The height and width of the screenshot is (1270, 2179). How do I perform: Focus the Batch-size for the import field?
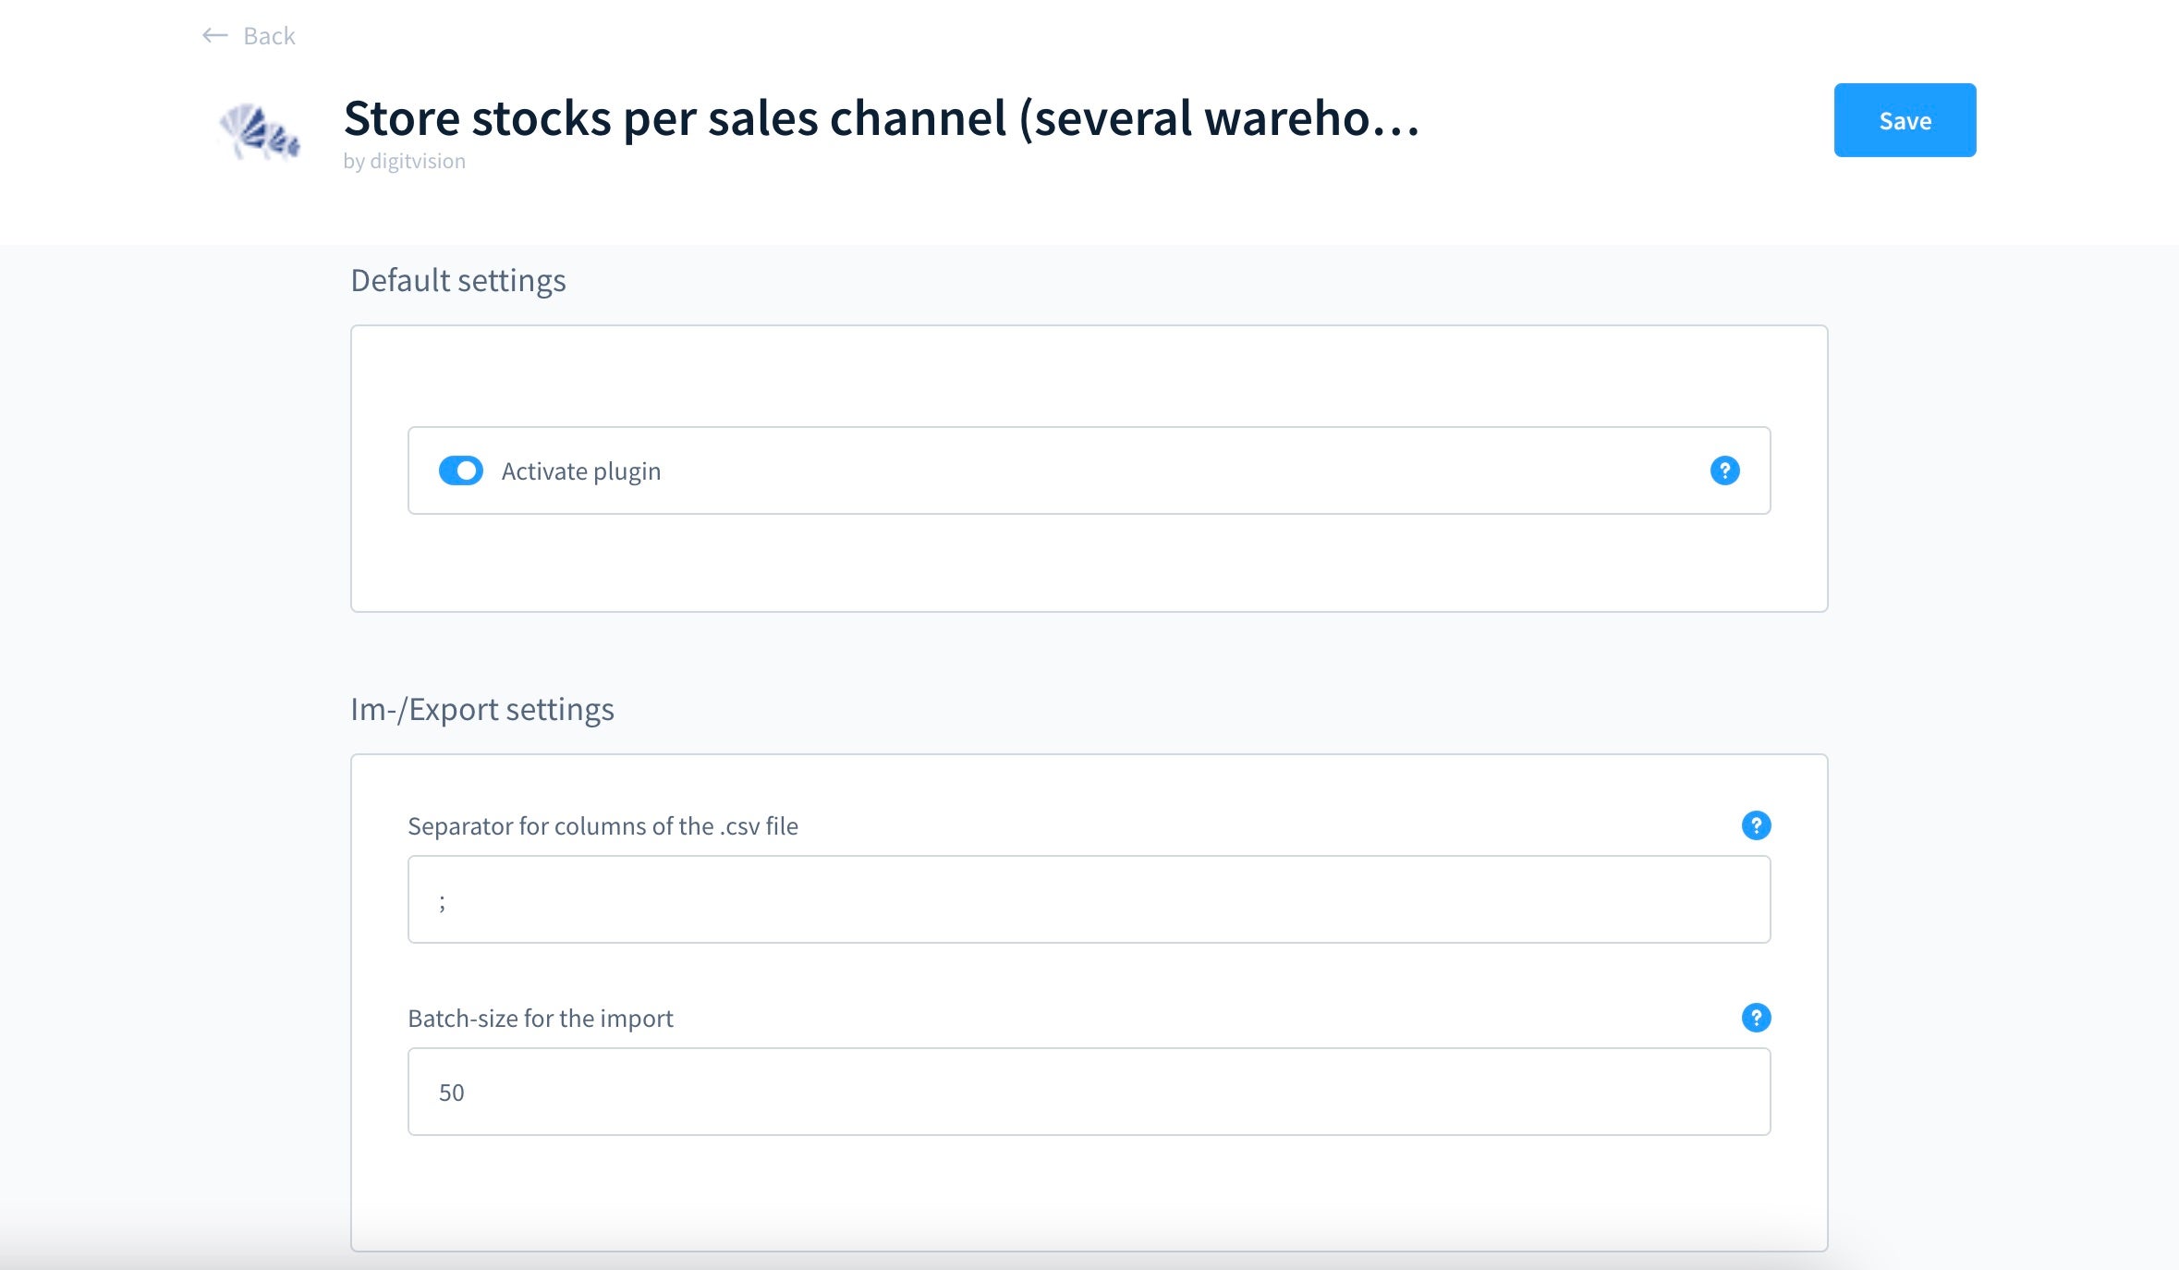click(x=1089, y=1092)
